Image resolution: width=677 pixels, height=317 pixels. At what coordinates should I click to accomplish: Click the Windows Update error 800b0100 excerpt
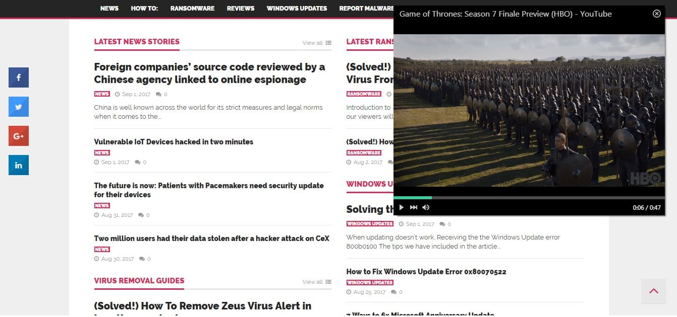453,242
